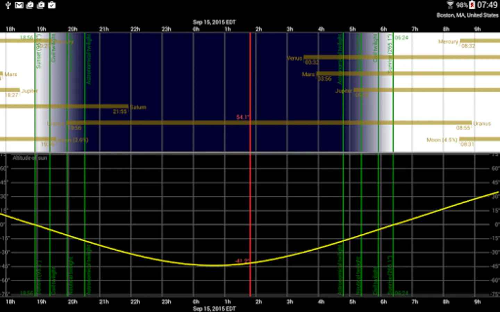
Task: Tap the 0h label on top time axis
Action: coord(196,29)
